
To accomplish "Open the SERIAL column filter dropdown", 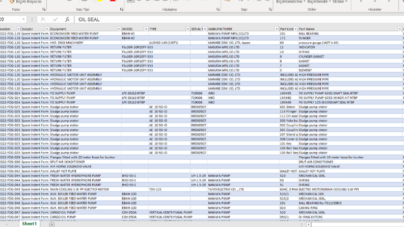I will [205, 29].
